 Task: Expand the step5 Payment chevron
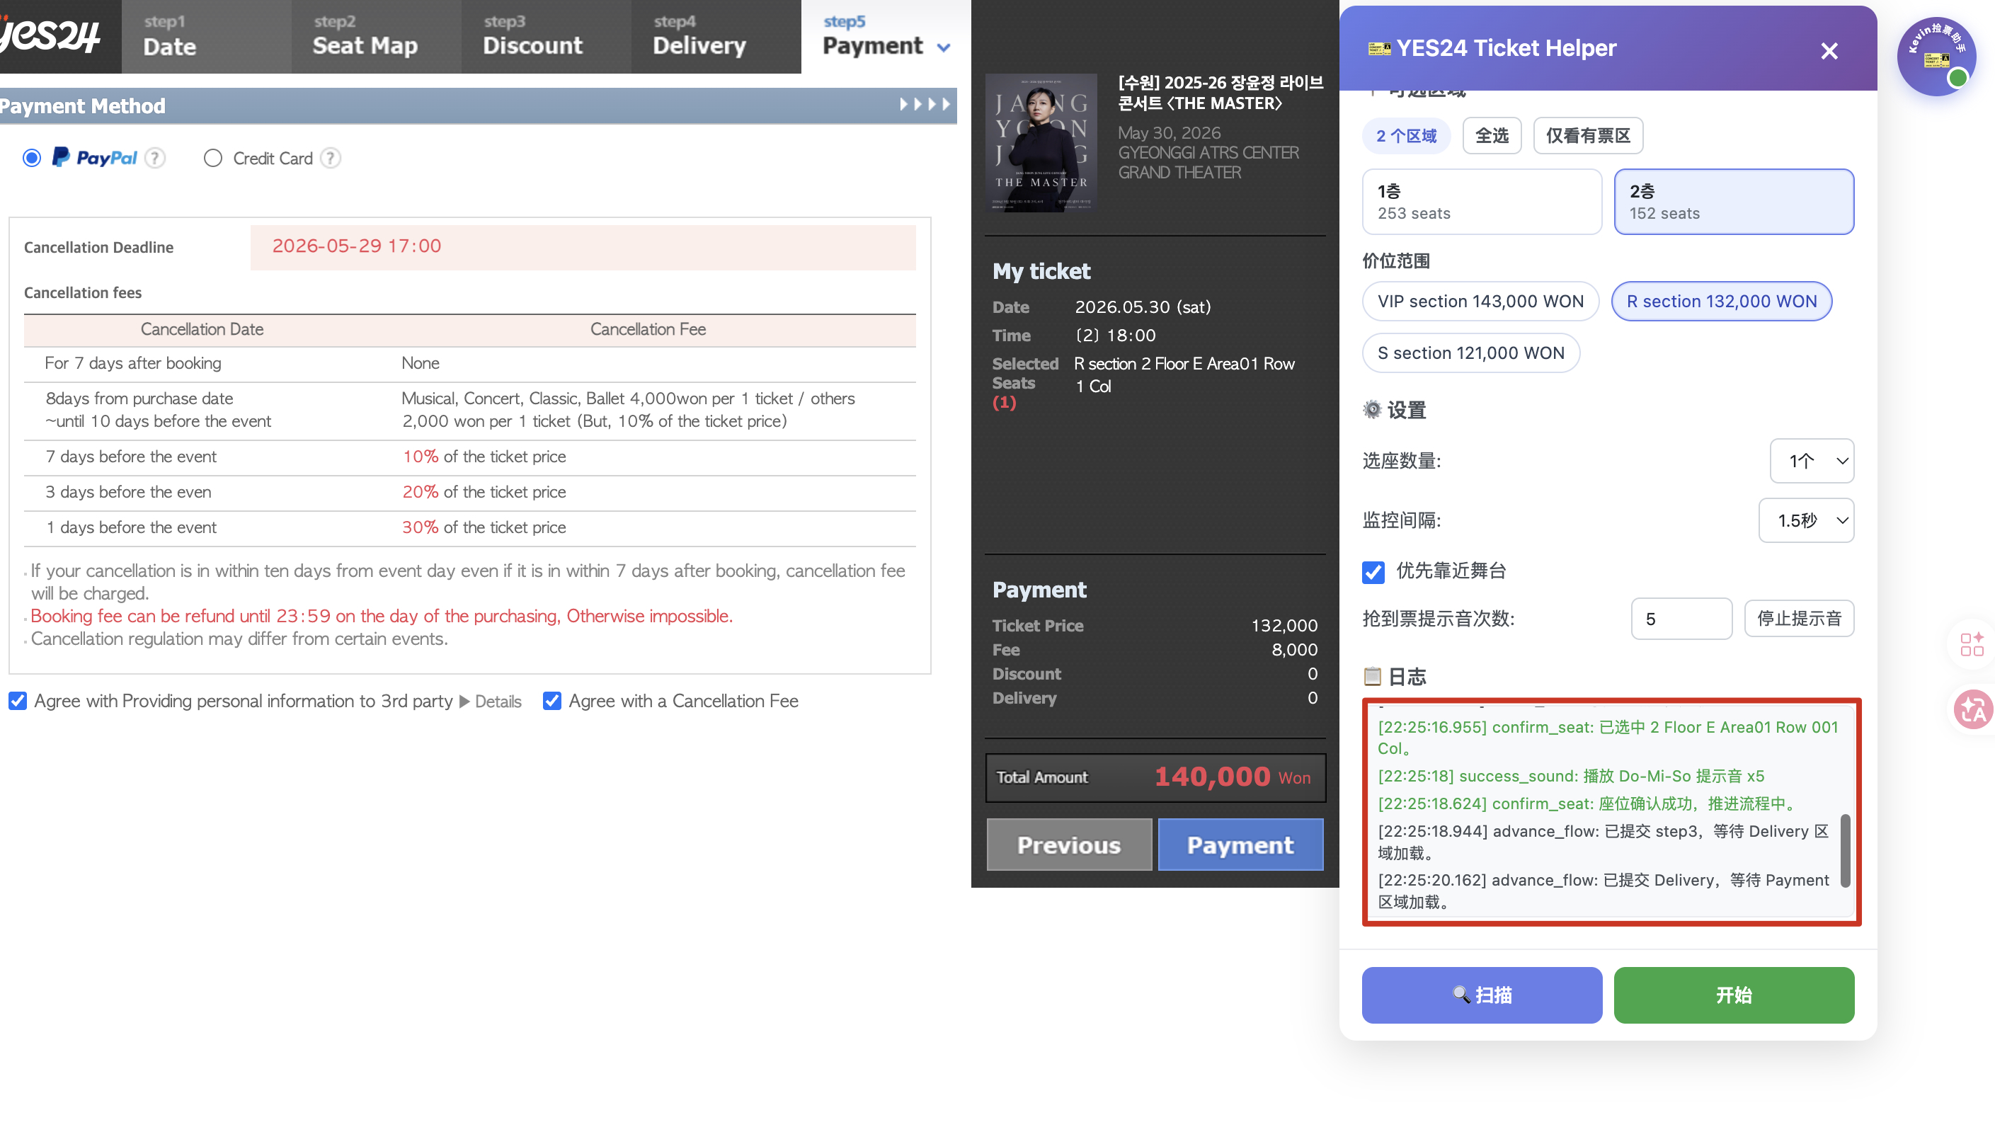[x=943, y=47]
